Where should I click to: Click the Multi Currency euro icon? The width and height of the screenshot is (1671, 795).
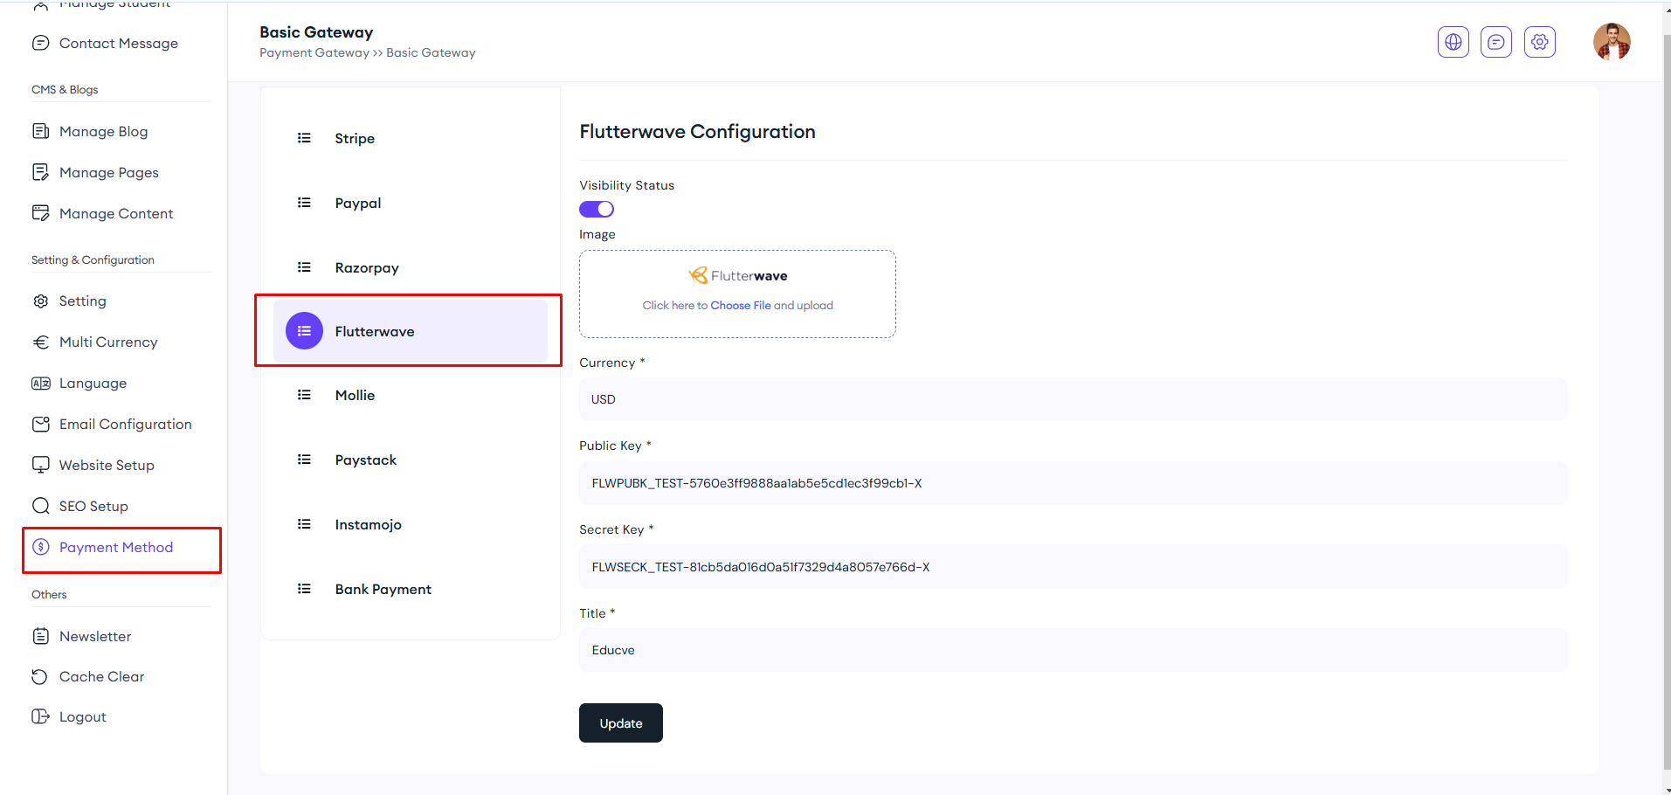(40, 342)
